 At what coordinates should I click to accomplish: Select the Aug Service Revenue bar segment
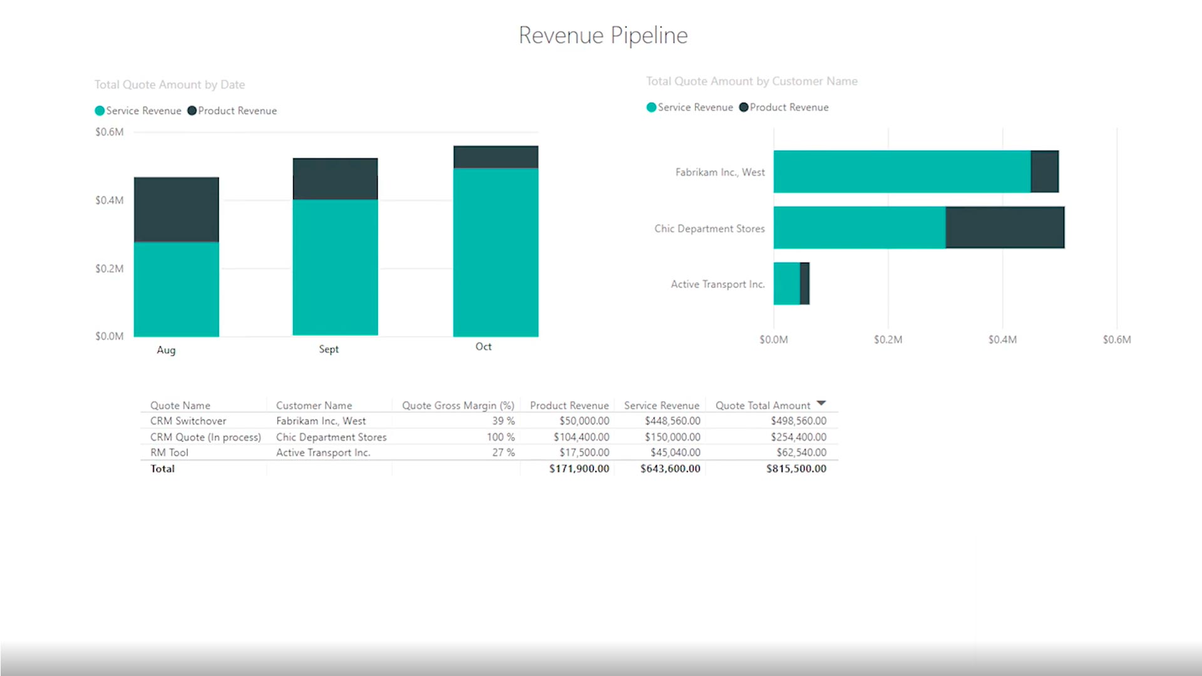click(x=177, y=289)
